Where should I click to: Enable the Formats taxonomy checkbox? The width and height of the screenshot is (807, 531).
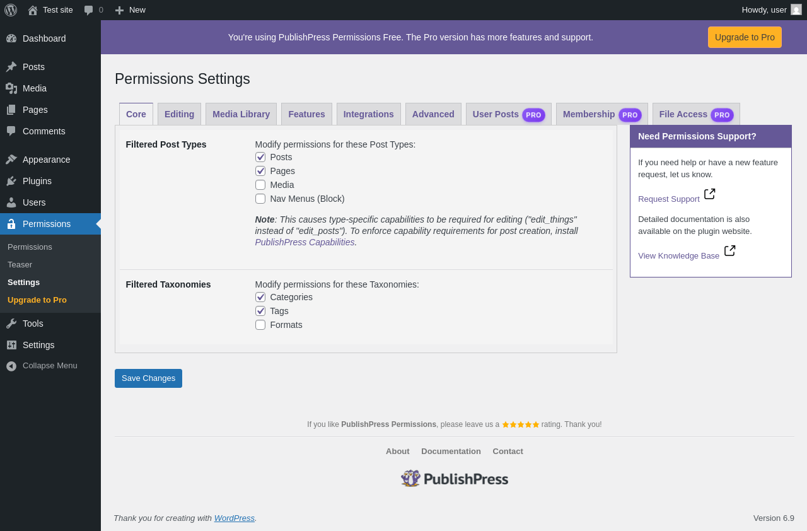(260, 325)
